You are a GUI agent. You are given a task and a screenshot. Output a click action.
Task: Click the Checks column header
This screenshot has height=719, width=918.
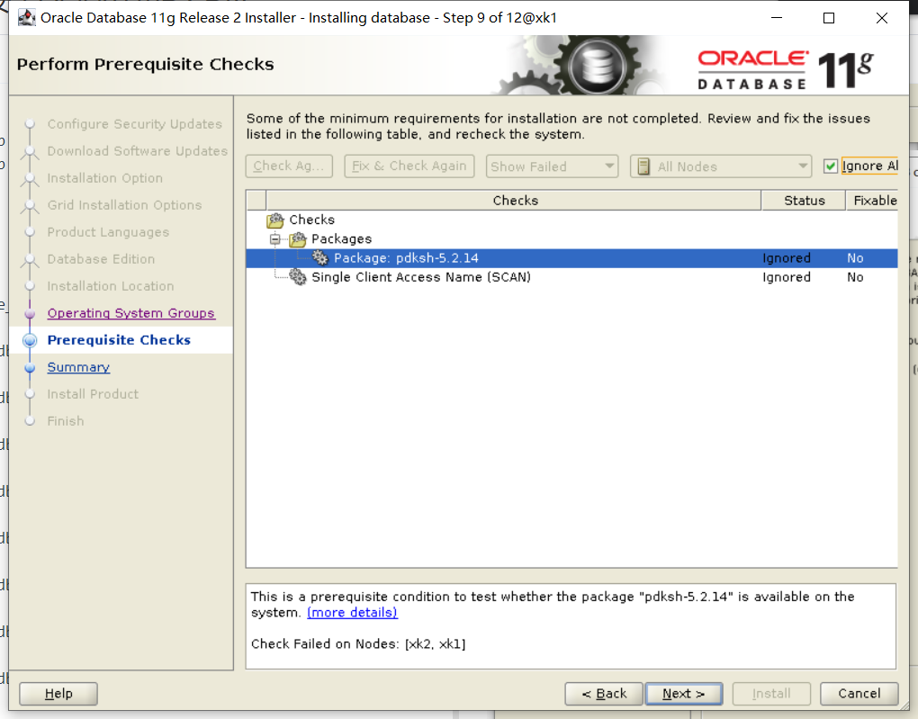tap(515, 201)
